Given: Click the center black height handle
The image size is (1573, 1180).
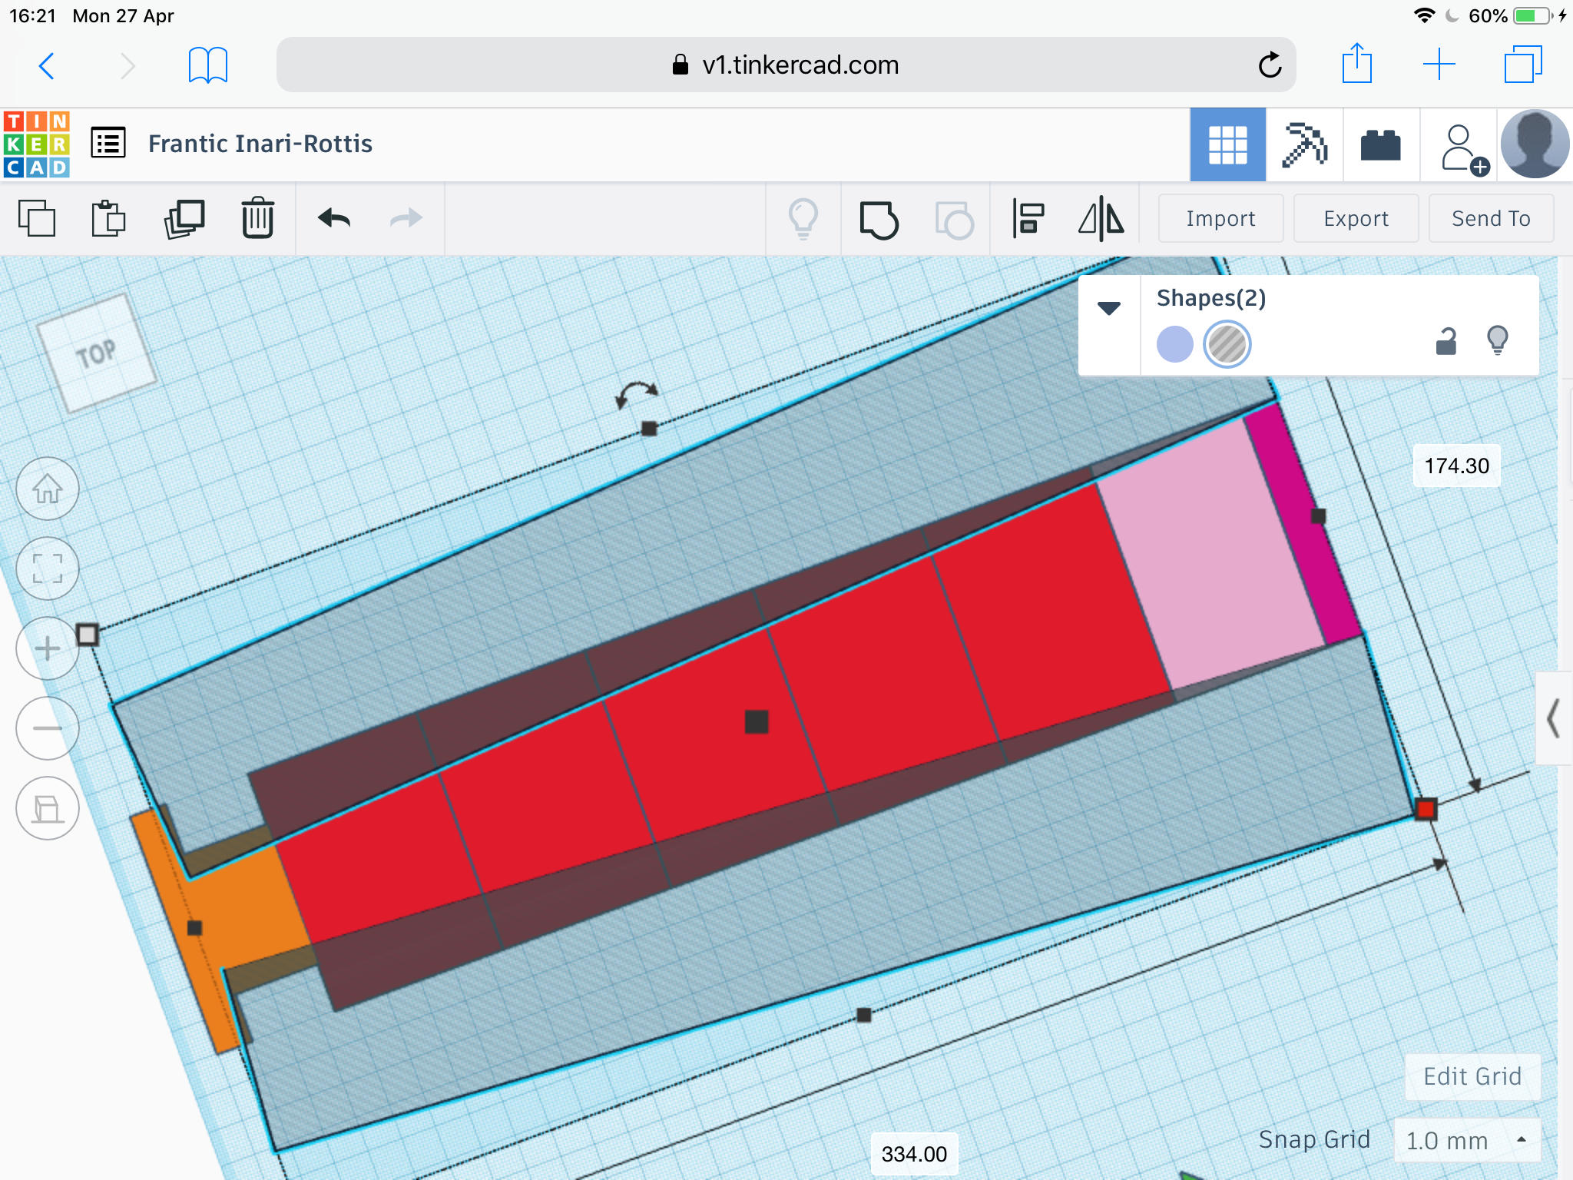Looking at the screenshot, I should [x=757, y=721].
